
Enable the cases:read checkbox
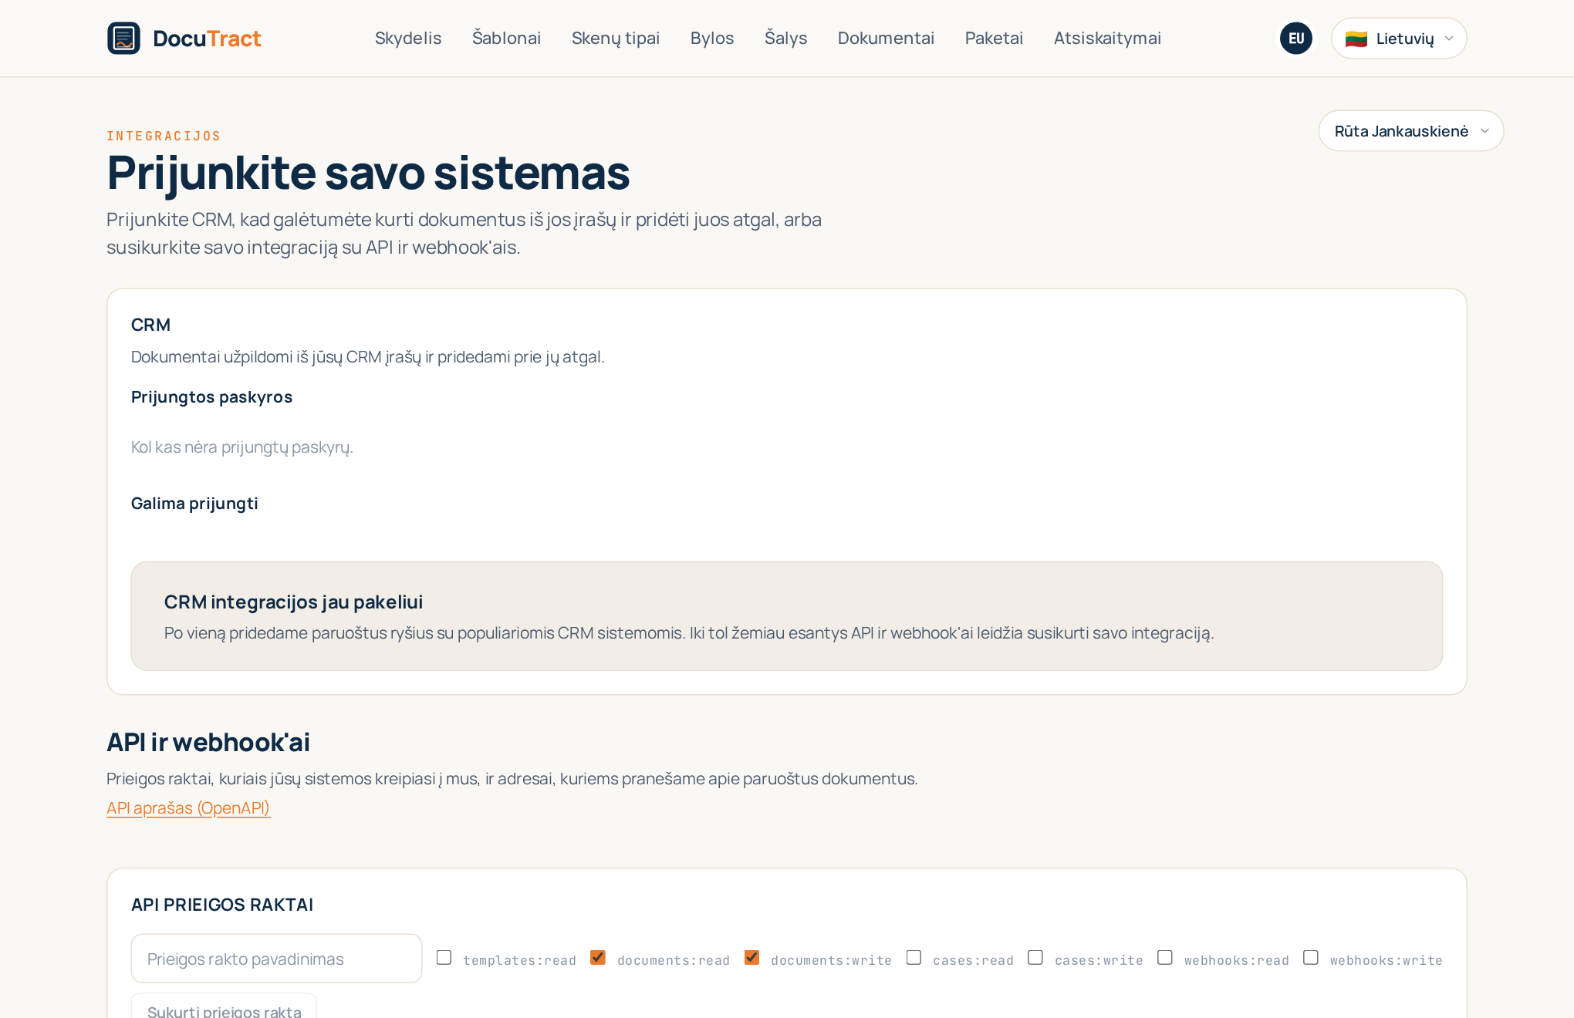[x=914, y=957]
